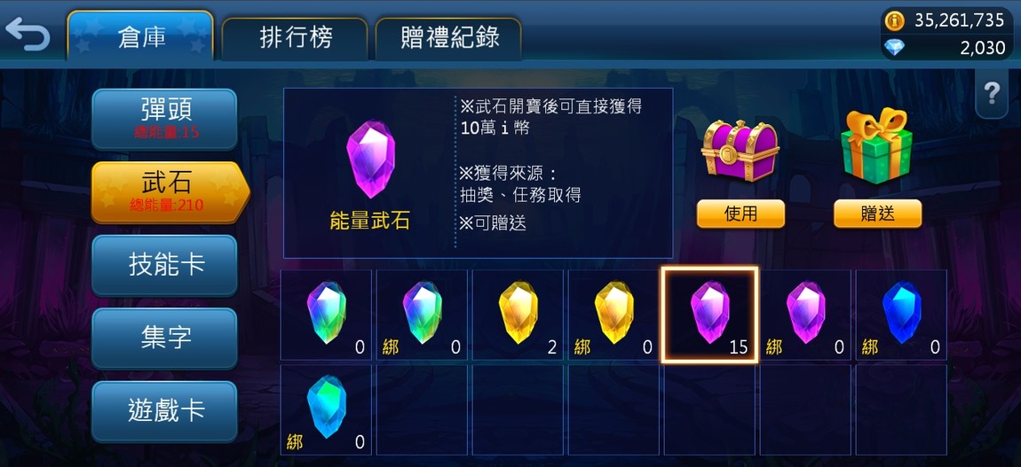Open the 贈禮紀錄 tab
Screen dimensions: 1021x467
(449, 38)
